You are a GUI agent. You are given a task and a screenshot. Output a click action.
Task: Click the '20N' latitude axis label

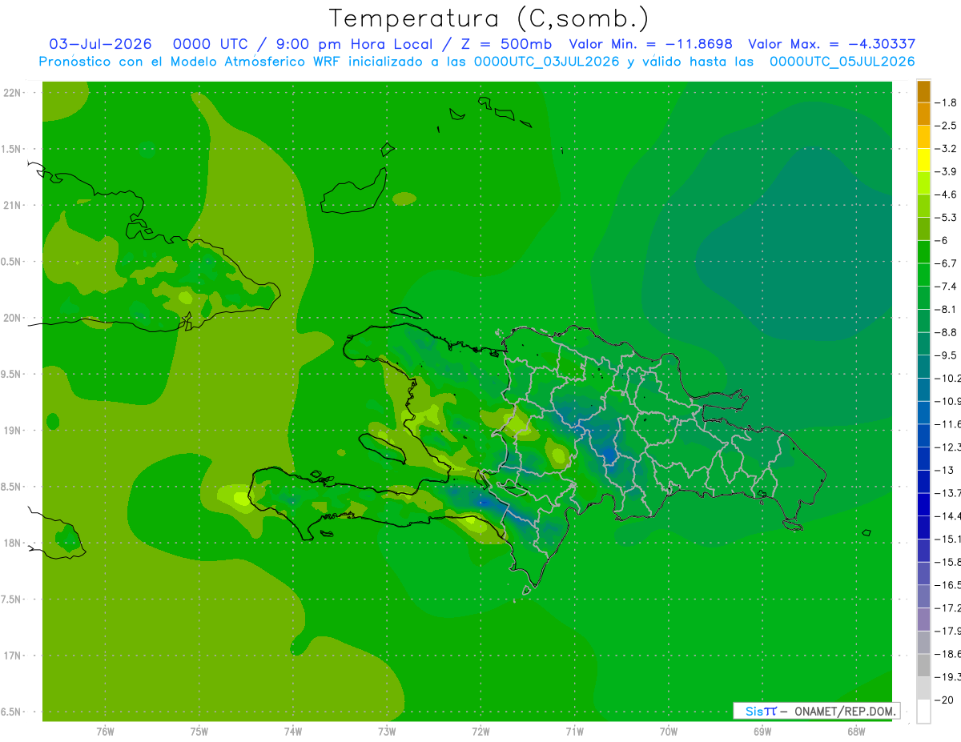(x=13, y=318)
